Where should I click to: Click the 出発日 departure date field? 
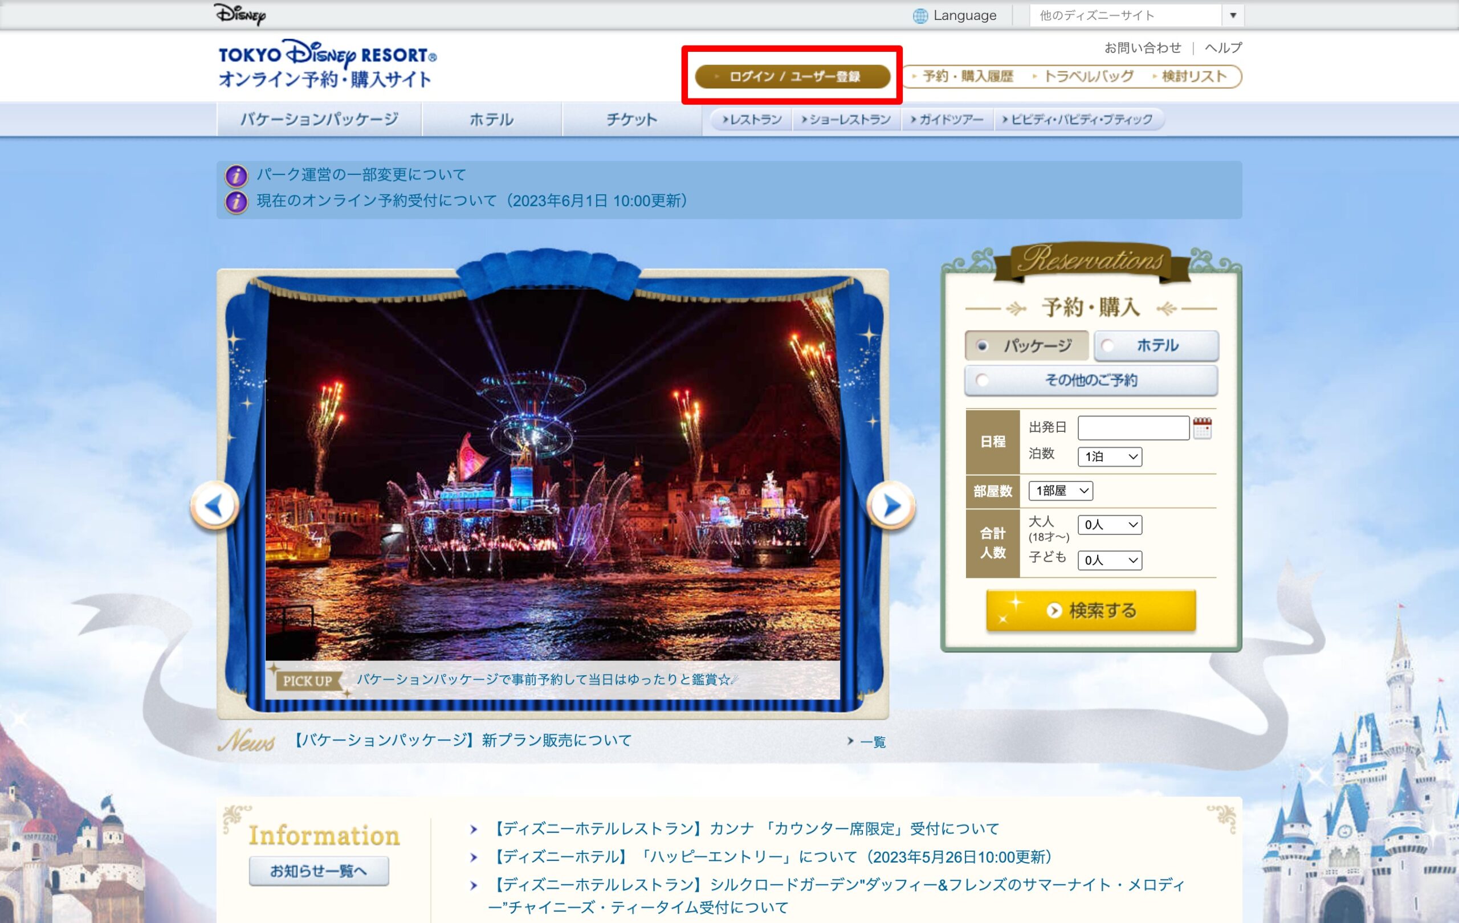pyautogui.click(x=1133, y=427)
